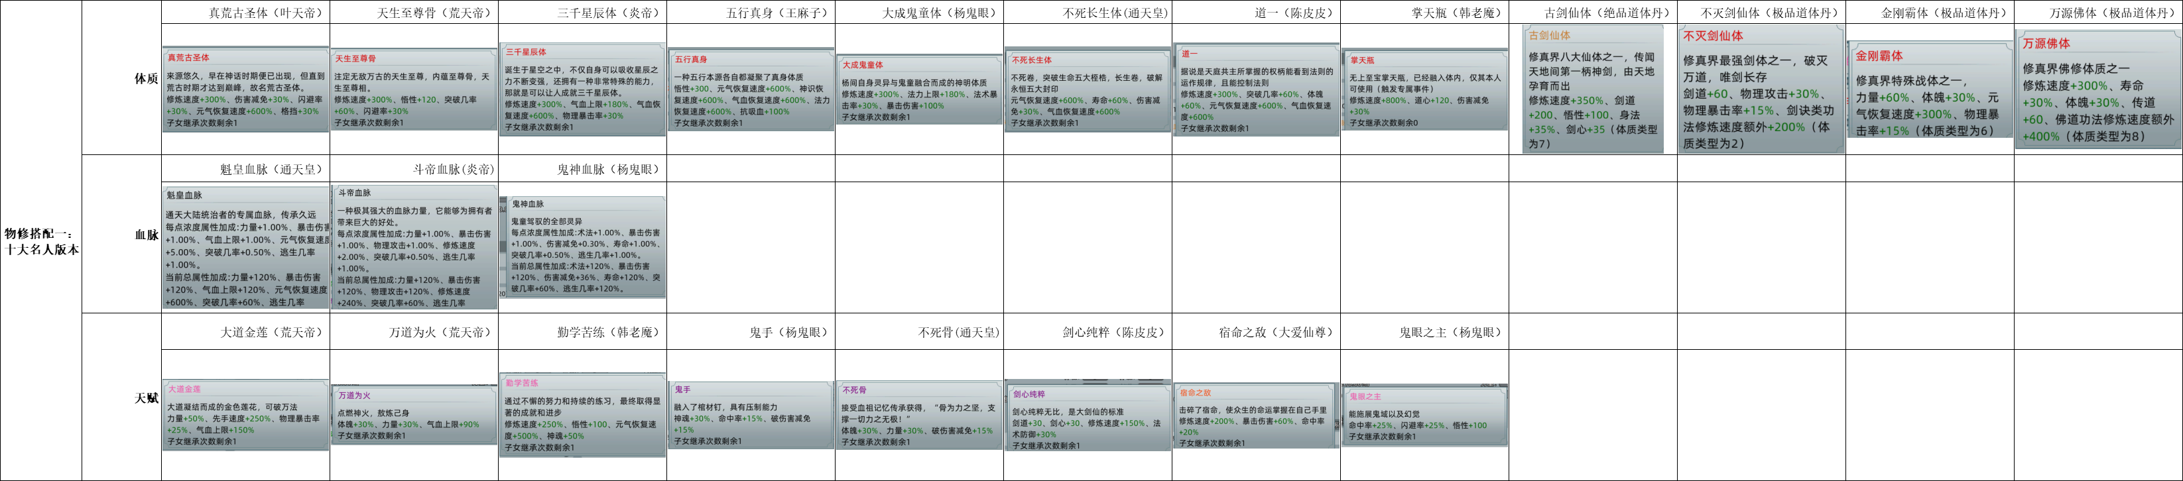The height and width of the screenshot is (481, 2183).
Task: Select the 体质 row label cell
Action: tap(121, 79)
